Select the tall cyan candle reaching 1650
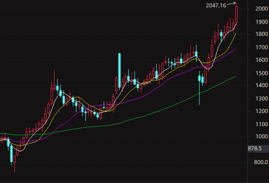 click(119, 71)
